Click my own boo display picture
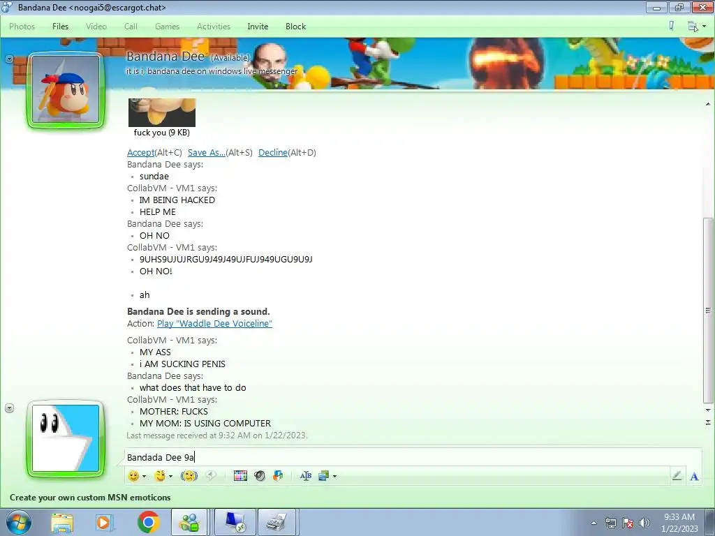The image size is (715, 536). pos(66,438)
